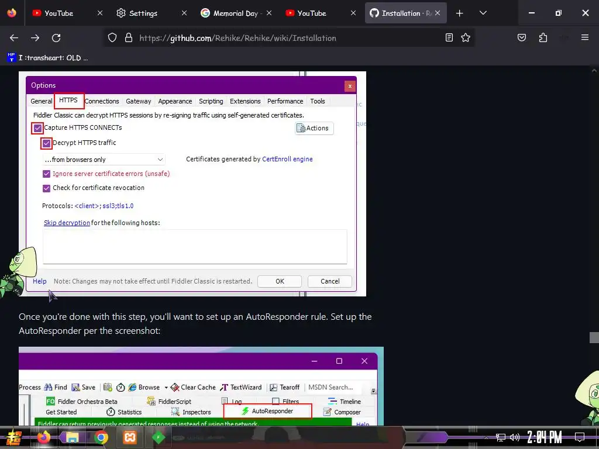Open the ':transheart: OLD' bookmark
Screen dimensions: 599x449
(48, 58)
